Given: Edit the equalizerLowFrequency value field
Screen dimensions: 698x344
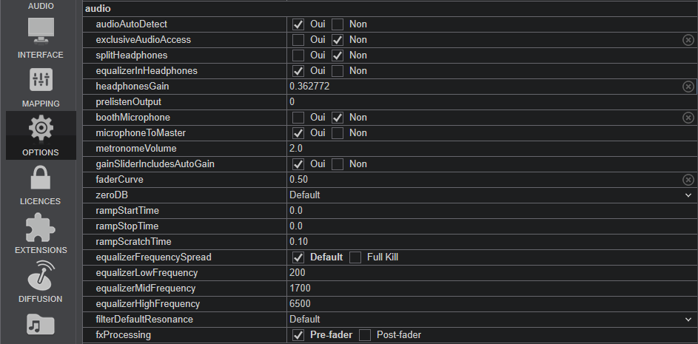Looking at the screenshot, I should point(489,273).
